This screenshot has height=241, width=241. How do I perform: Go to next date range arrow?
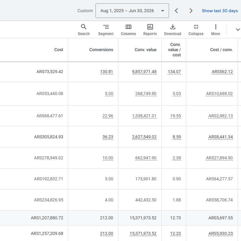[191, 11]
